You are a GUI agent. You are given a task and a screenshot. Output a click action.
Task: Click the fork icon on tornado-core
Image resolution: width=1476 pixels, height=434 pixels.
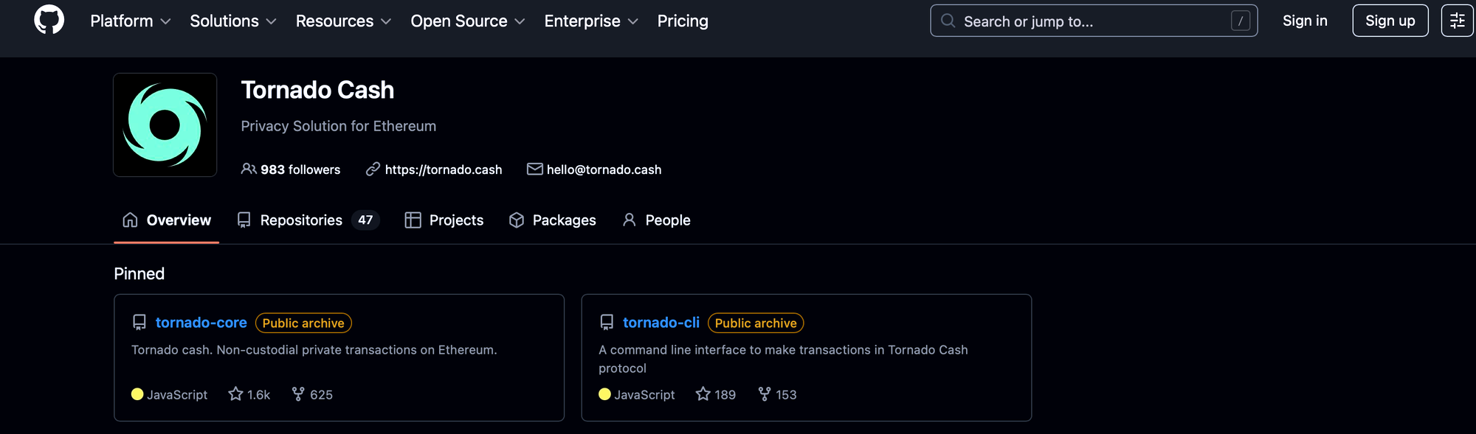(298, 394)
